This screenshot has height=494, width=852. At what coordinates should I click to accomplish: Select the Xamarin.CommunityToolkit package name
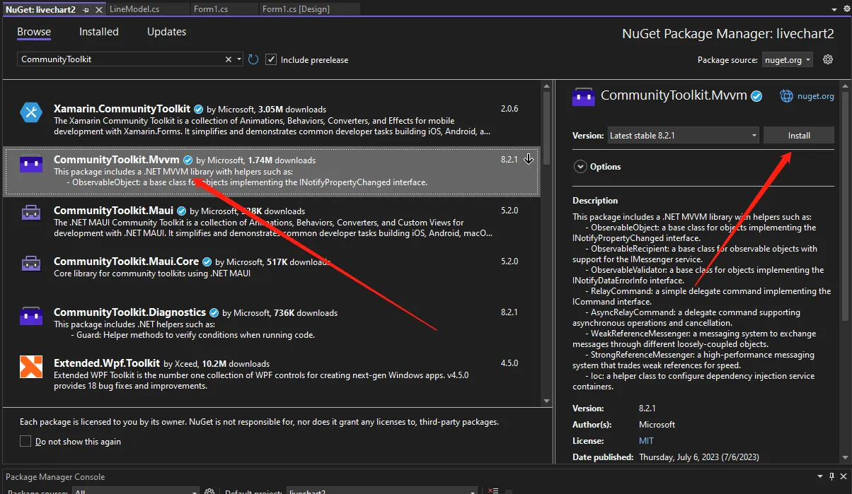122,109
